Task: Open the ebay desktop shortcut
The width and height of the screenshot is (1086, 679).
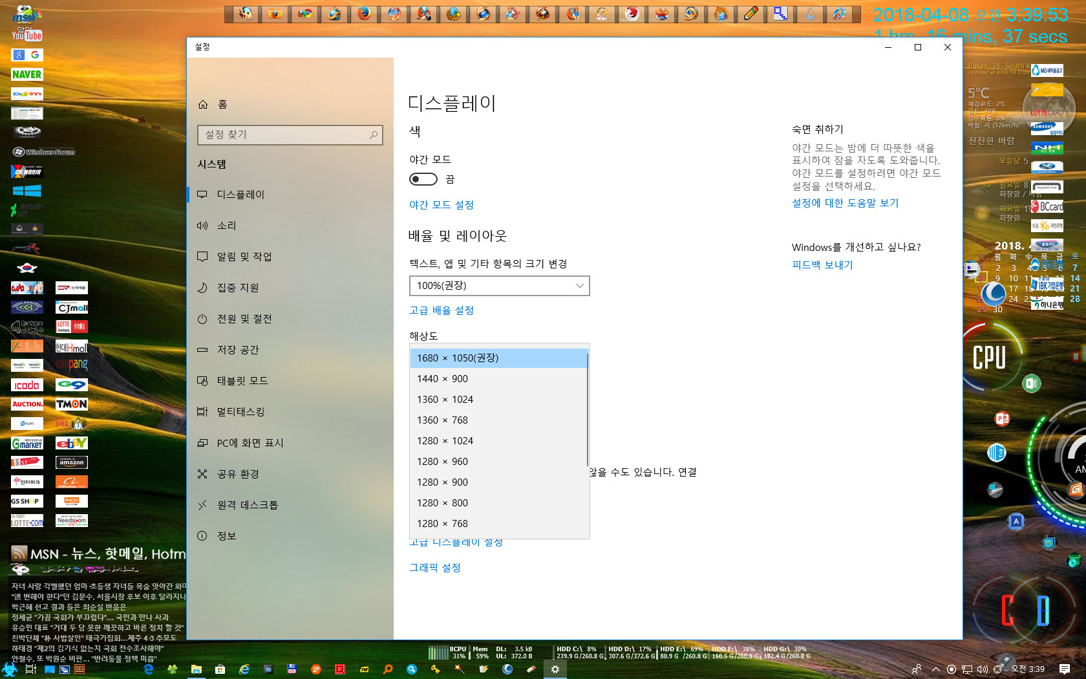Action: click(72, 443)
